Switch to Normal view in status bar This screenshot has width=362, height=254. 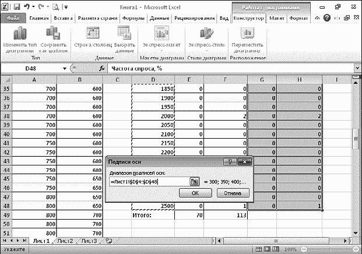pos(259,249)
